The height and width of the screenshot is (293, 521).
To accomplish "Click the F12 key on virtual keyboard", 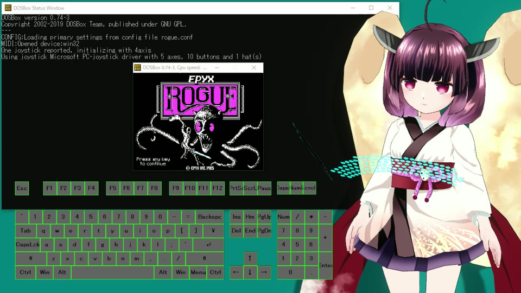I will tap(218, 188).
